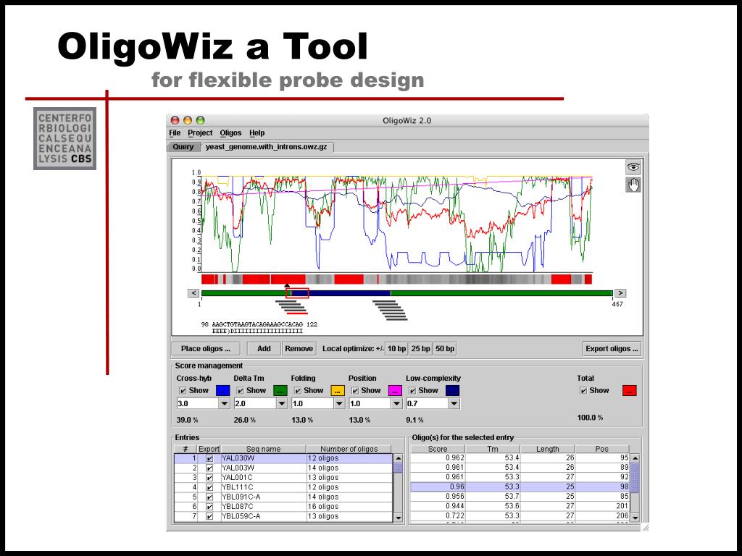
Task: Click the Pos column header
Action: (602, 449)
